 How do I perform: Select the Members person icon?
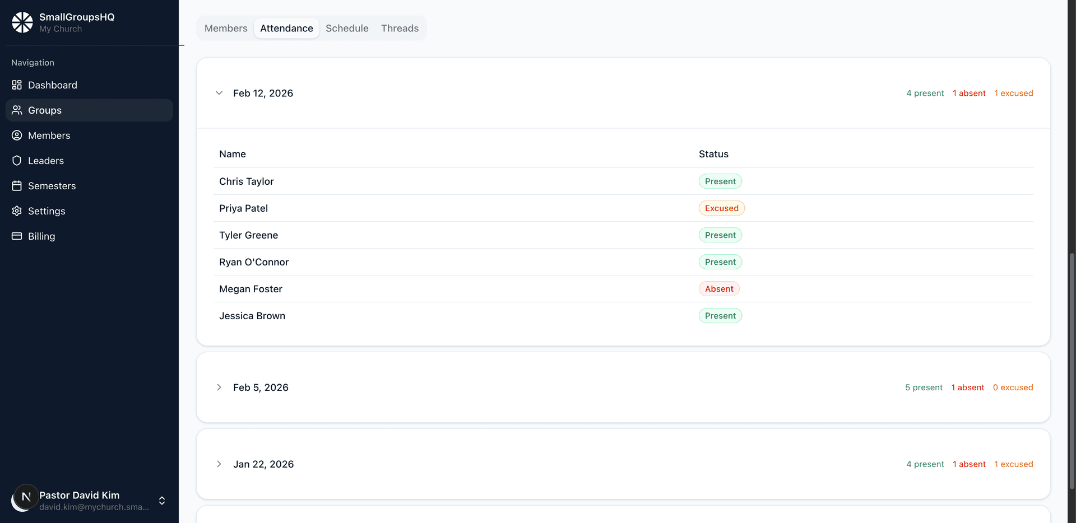pos(16,135)
